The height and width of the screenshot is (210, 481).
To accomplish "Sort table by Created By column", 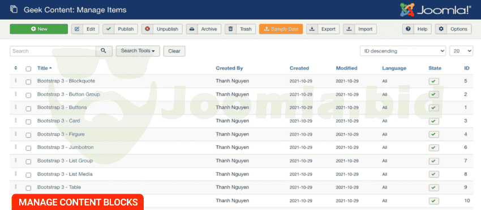I will (x=229, y=68).
